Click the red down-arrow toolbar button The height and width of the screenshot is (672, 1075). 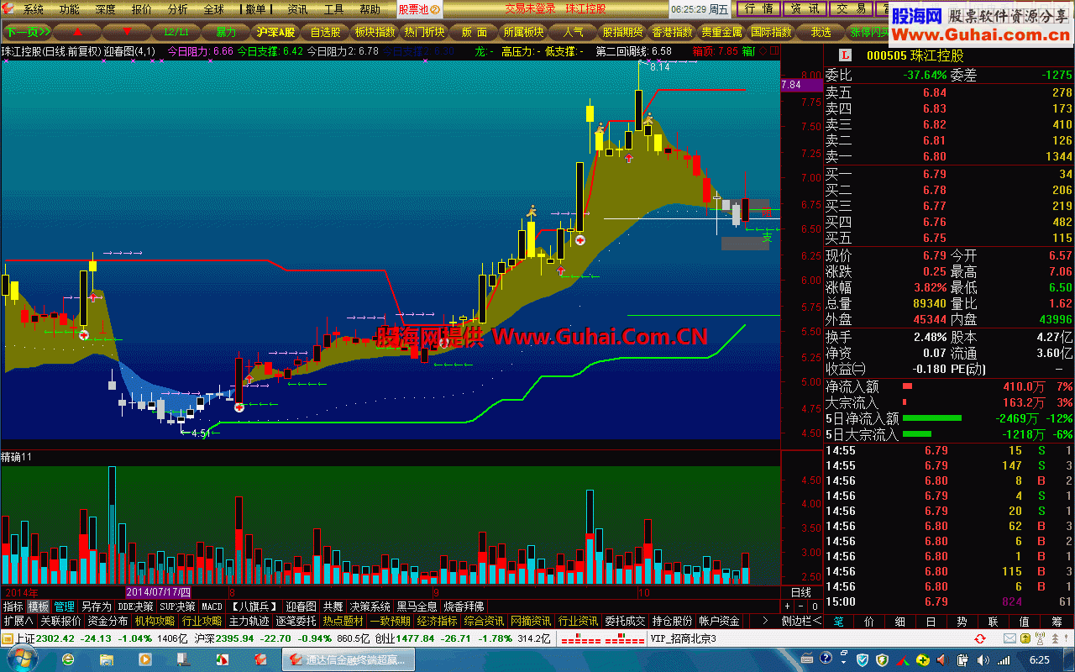[128, 32]
